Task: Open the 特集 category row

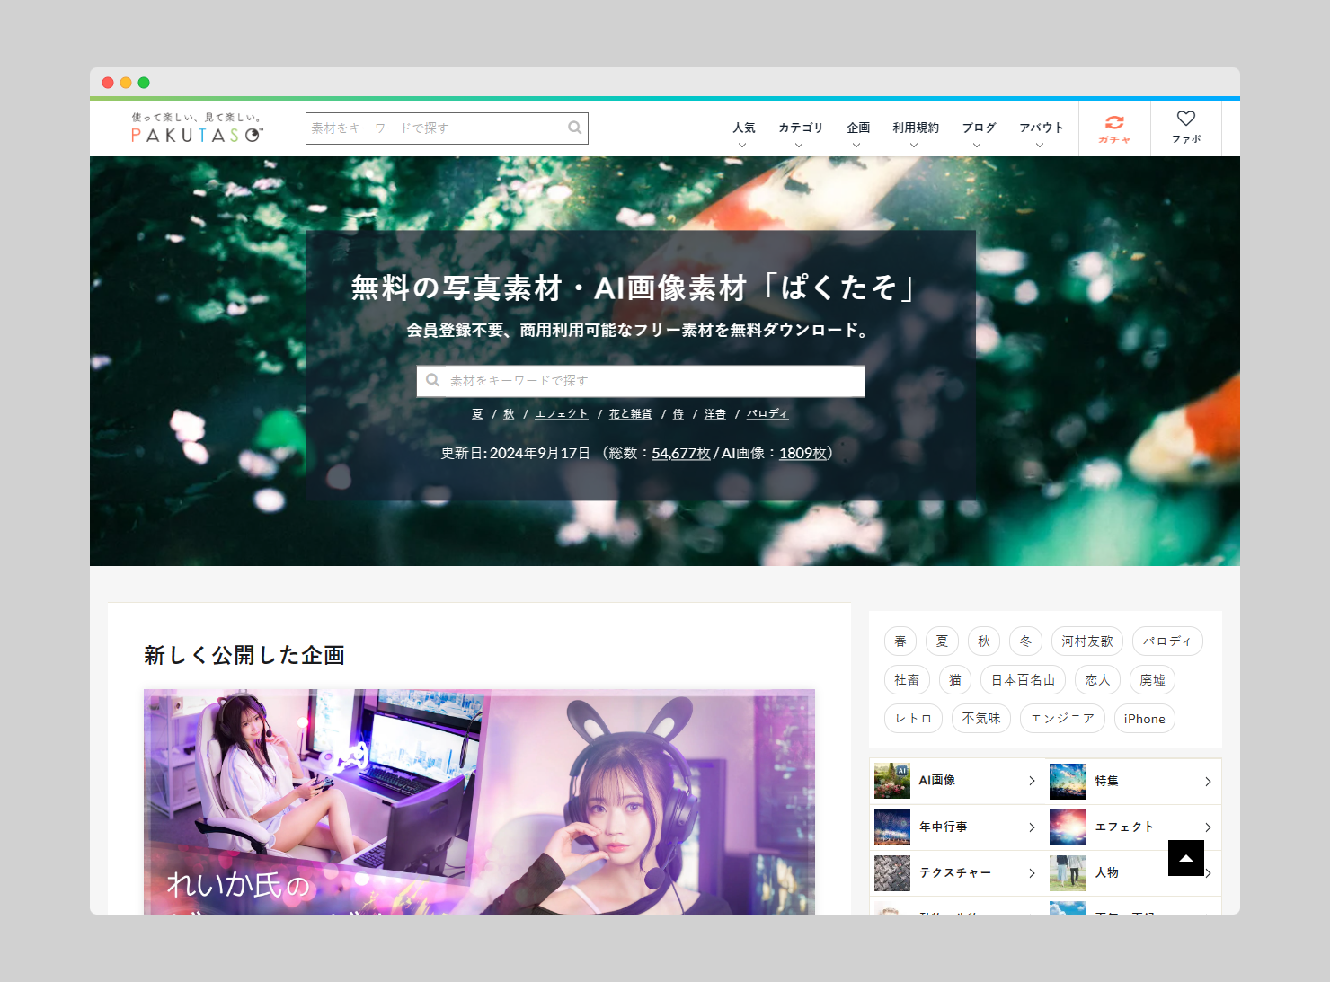Action: coord(1132,782)
